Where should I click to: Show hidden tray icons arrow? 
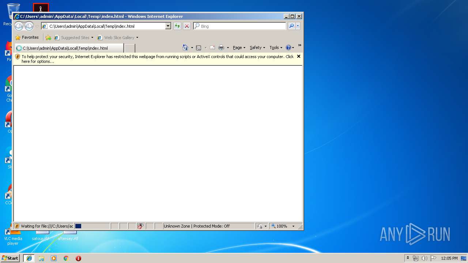[x=408, y=258]
